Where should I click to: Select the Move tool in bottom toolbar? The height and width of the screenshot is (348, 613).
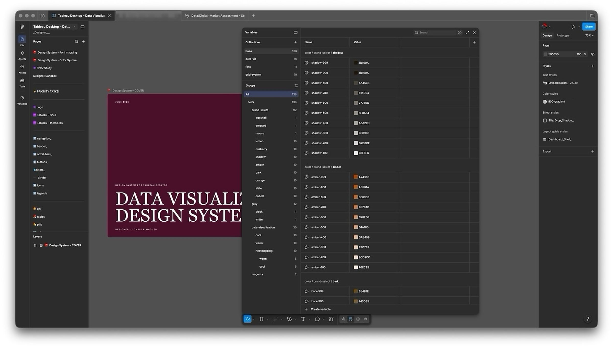[x=247, y=319]
